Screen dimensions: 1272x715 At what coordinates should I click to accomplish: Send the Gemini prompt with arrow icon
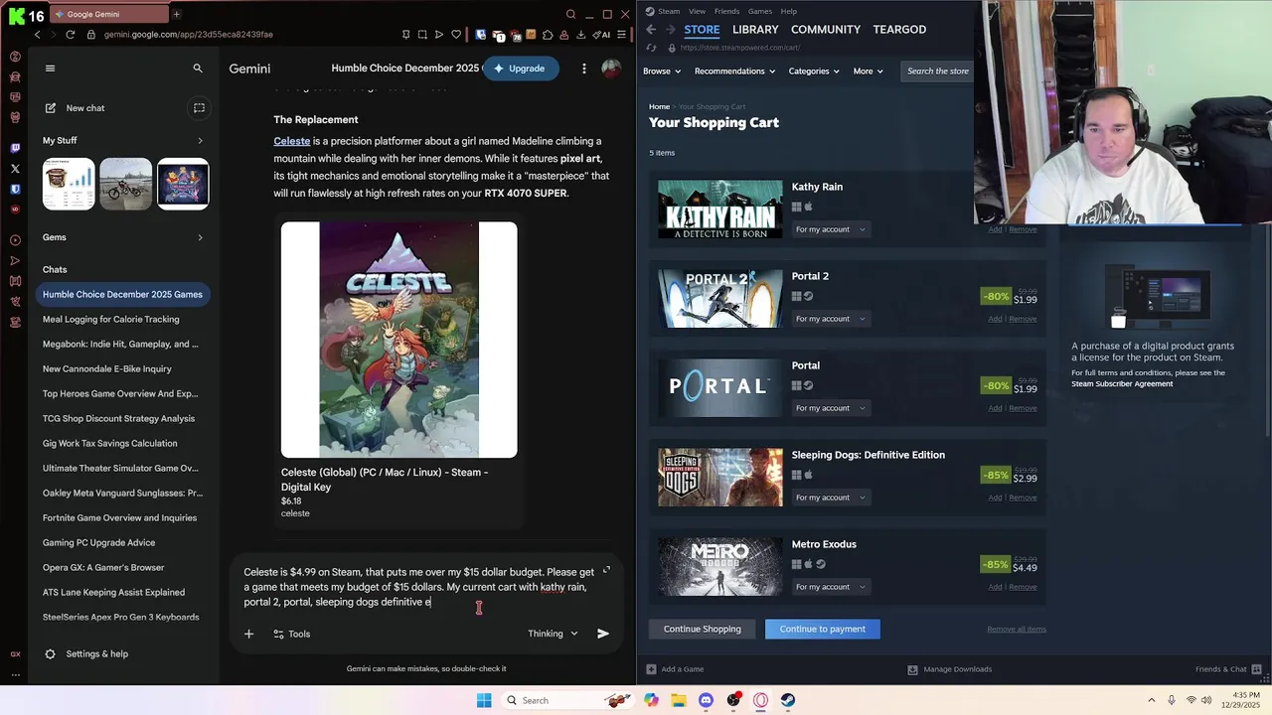(x=603, y=634)
